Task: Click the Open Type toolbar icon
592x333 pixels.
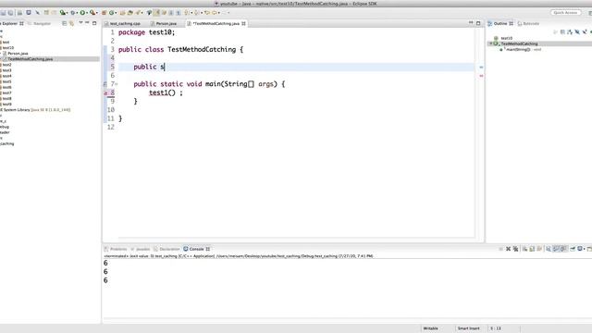Action: 122,12
